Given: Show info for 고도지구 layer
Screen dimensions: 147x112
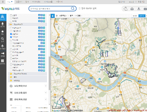Looking at the screenshot, I should 41,37.
